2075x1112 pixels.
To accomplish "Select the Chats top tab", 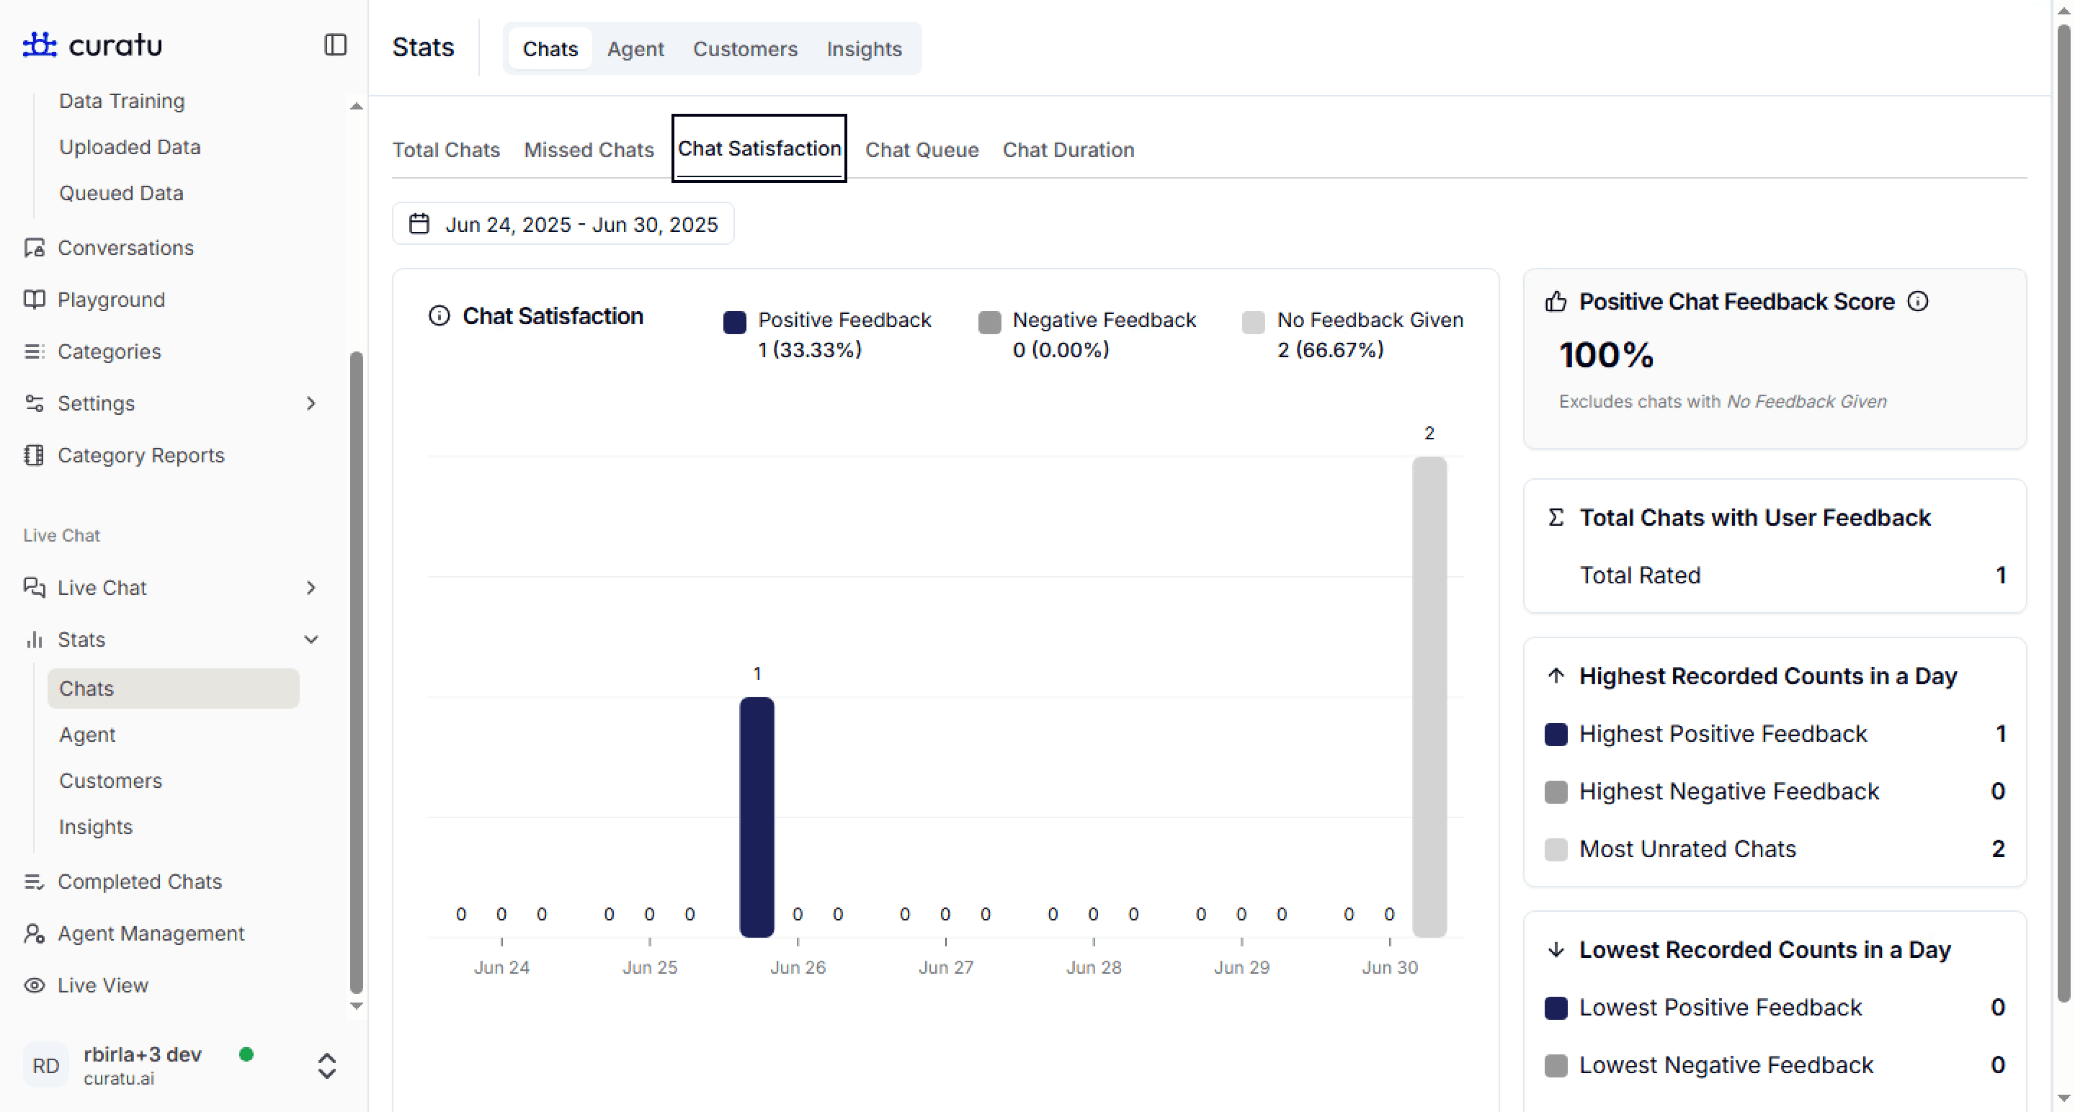I will (550, 48).
